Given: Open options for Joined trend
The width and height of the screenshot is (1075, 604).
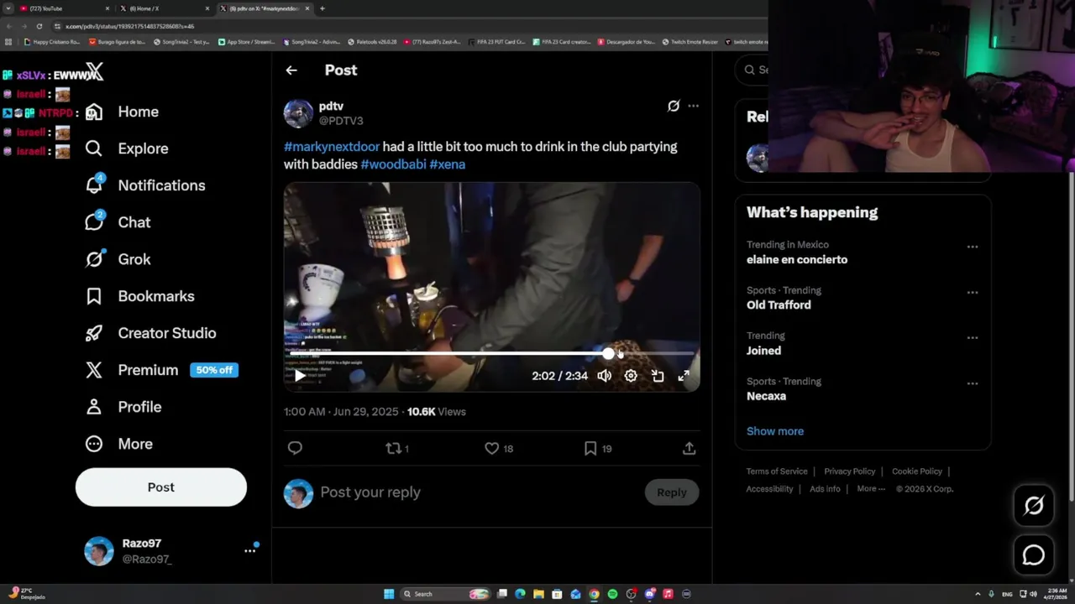Looking at the screenshot, I should point(972,337).
